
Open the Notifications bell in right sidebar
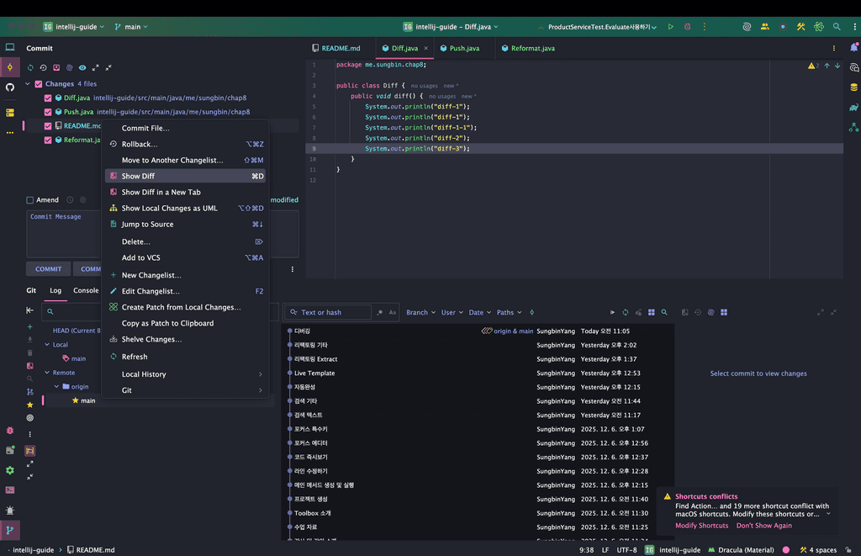(853, 48)
